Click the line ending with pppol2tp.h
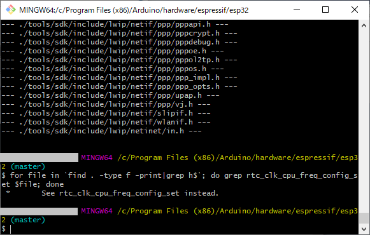Screen dimensions: 370x235 pos(119,60)
